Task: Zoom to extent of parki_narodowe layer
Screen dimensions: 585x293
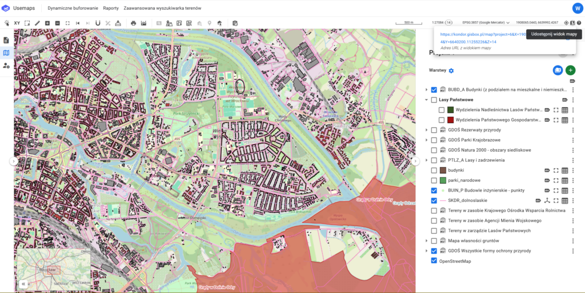Action: click(x=555, y=181)
